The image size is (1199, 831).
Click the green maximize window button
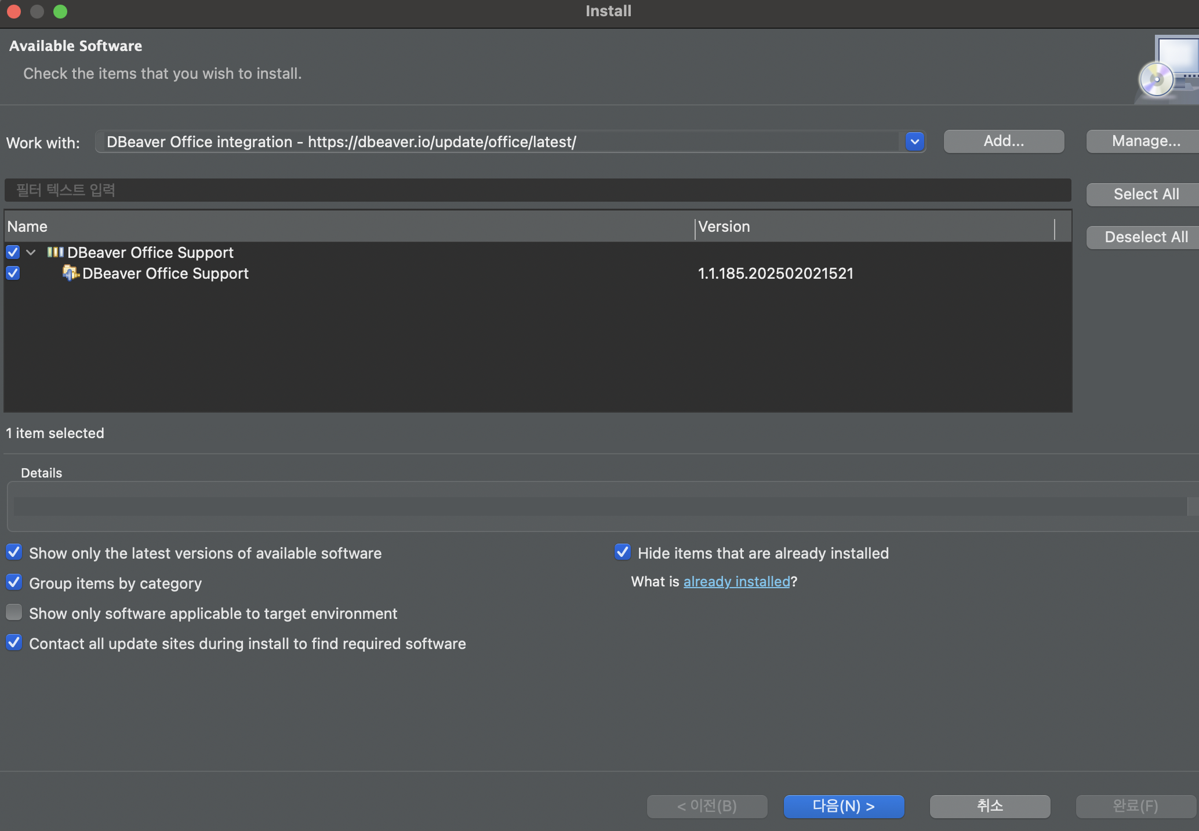click(x=60, y=11)
